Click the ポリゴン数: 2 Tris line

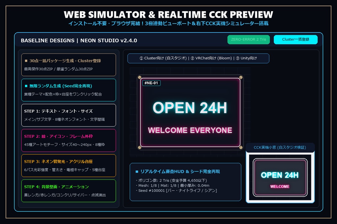171,180
